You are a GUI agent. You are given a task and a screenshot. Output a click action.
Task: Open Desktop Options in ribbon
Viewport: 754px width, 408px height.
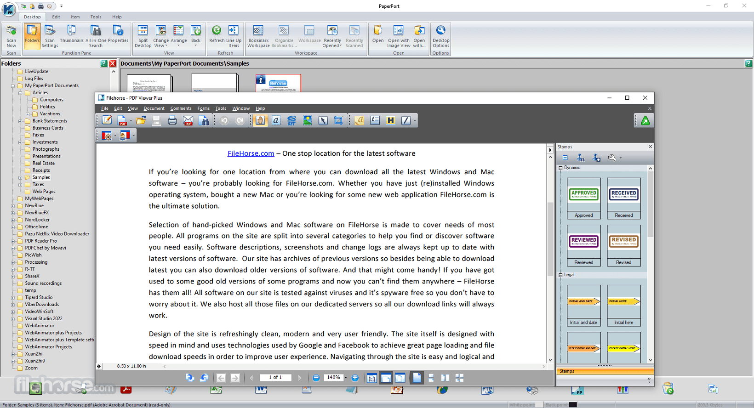[441, 36]
